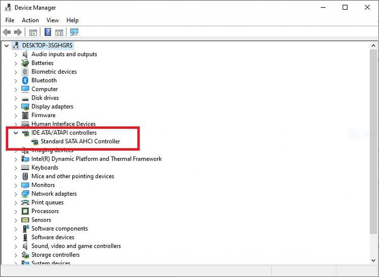Screen dimensions: 379x277
Task: Click the Biometric devices fingerprint icon
Action: (25, 72)
